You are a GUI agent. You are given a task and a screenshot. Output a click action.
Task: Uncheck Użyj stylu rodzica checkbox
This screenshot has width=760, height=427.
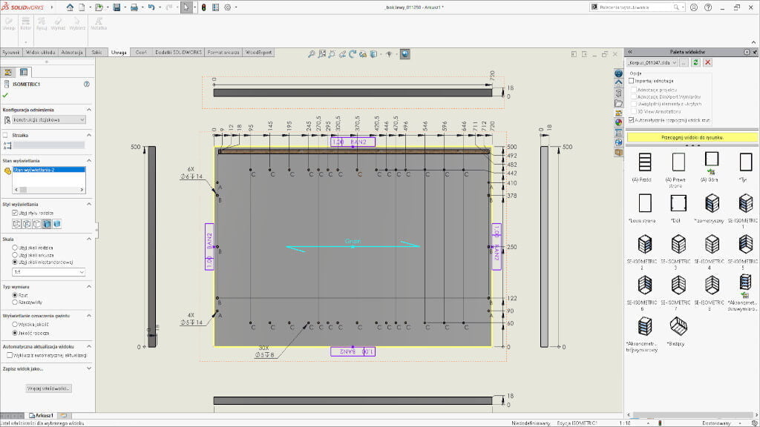coord(16,213)
